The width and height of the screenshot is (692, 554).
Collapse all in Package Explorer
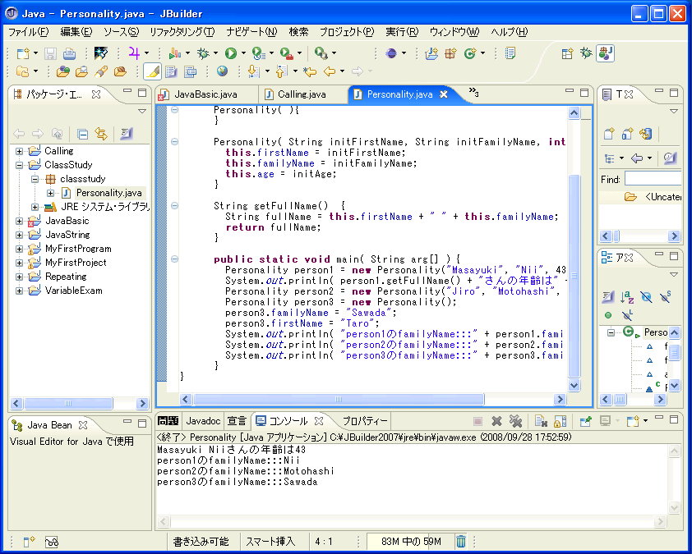click(x=83, y=134)
